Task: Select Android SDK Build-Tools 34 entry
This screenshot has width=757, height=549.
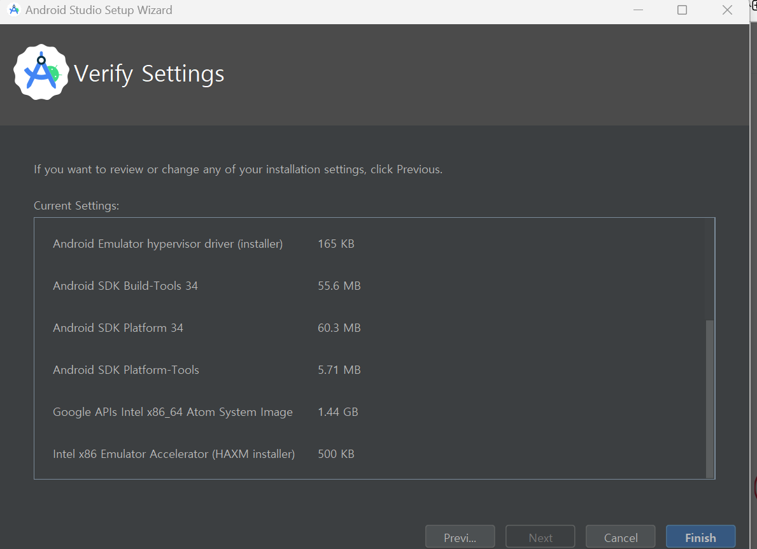Action: point(125,286)
